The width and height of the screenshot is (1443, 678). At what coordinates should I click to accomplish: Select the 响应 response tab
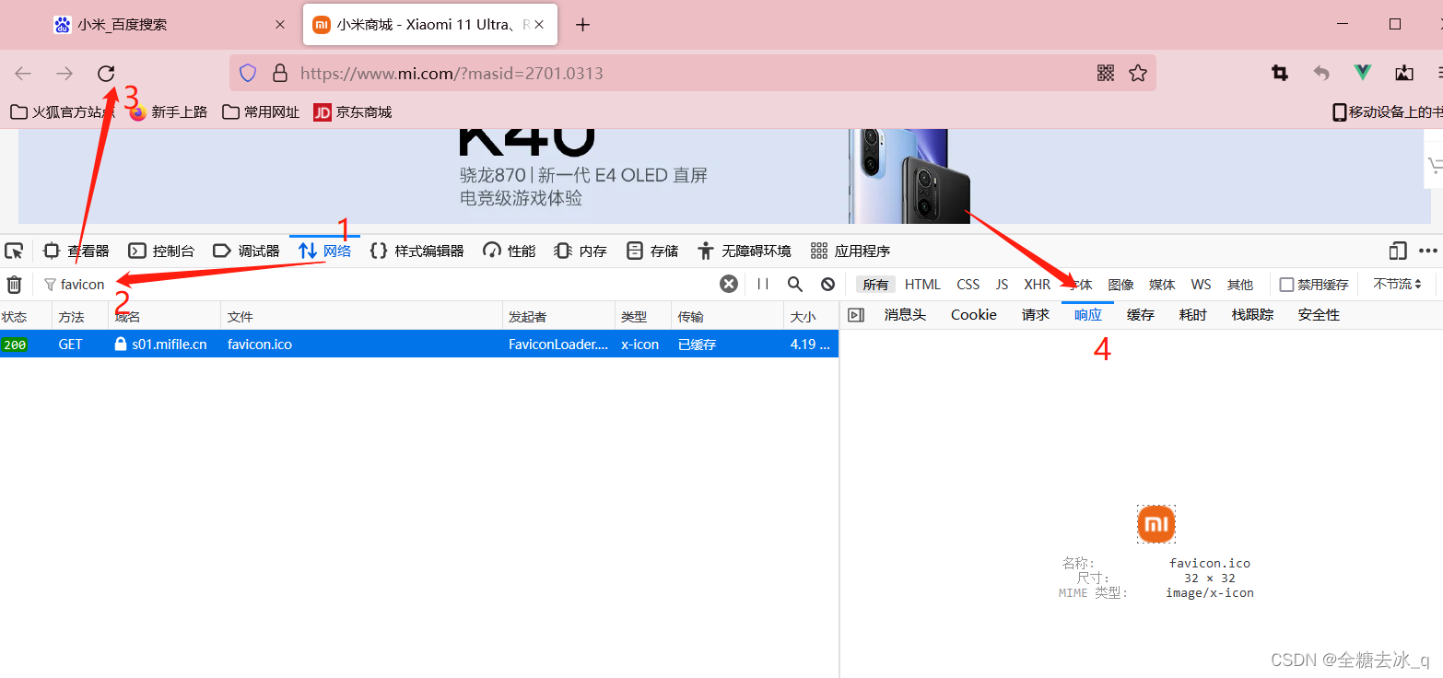(1088, 315)
